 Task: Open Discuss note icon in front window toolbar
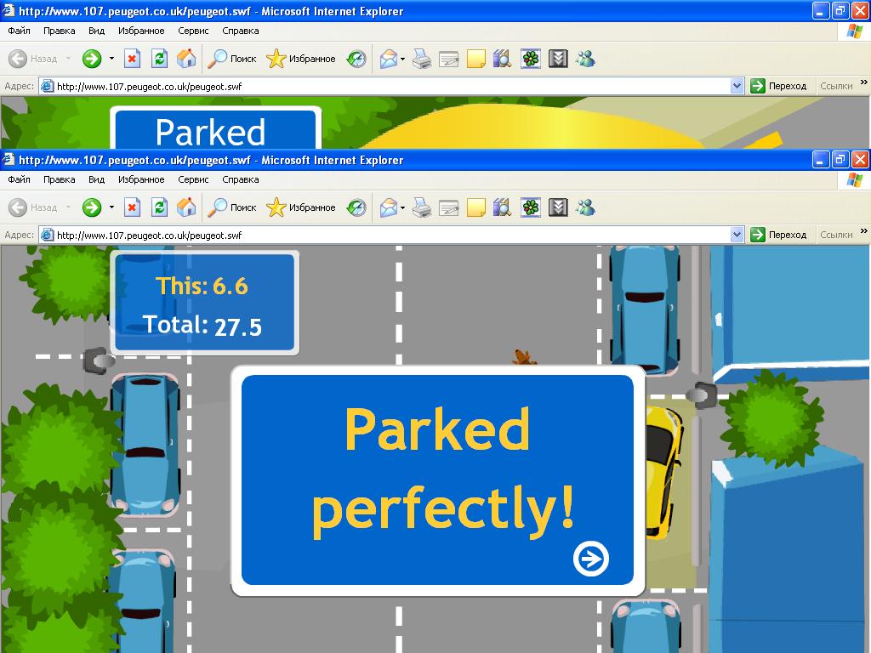tap(476, 207)
